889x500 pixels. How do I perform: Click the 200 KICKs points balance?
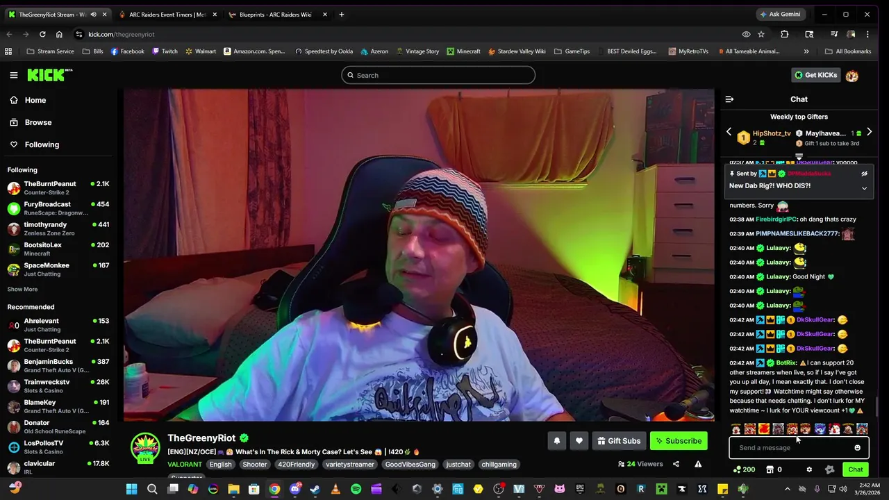[744, 470]
